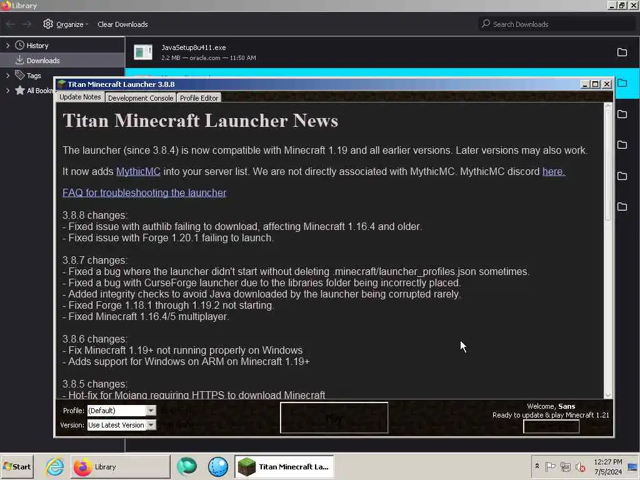Screen dimensions: 640x480
Task: Click '3.8.7 changes:' text
Action: click(x=95, y=260)
